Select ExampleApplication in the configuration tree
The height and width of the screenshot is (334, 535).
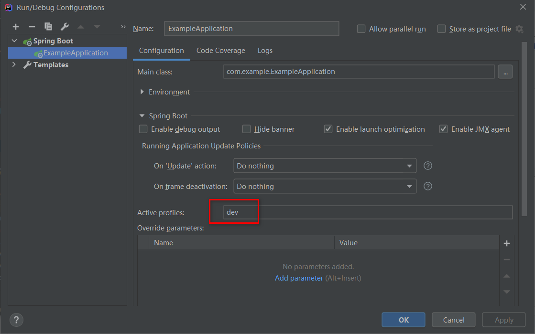tap(67, 53)
